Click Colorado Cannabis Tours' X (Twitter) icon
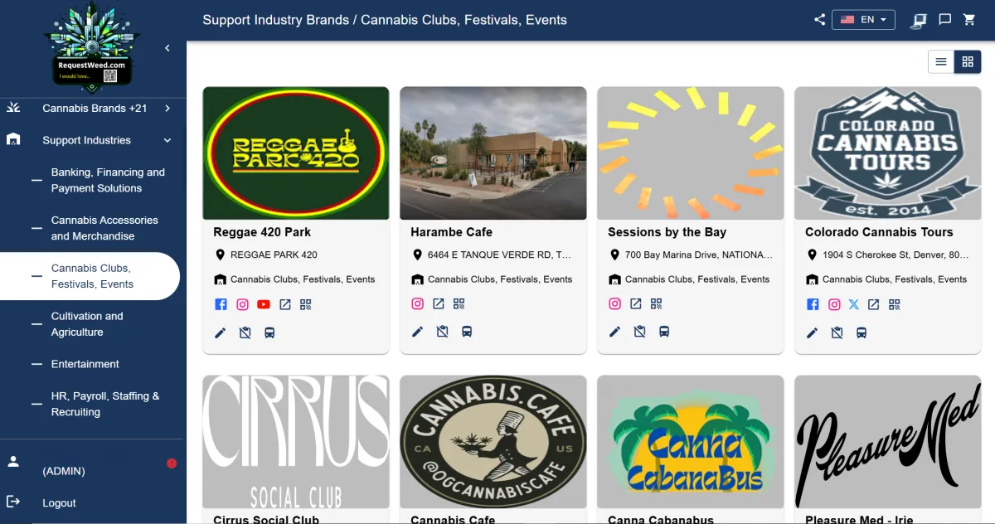Screen dimensions: 995x524 [854, 304]
